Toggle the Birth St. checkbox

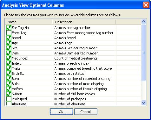[x=9, y=74]
